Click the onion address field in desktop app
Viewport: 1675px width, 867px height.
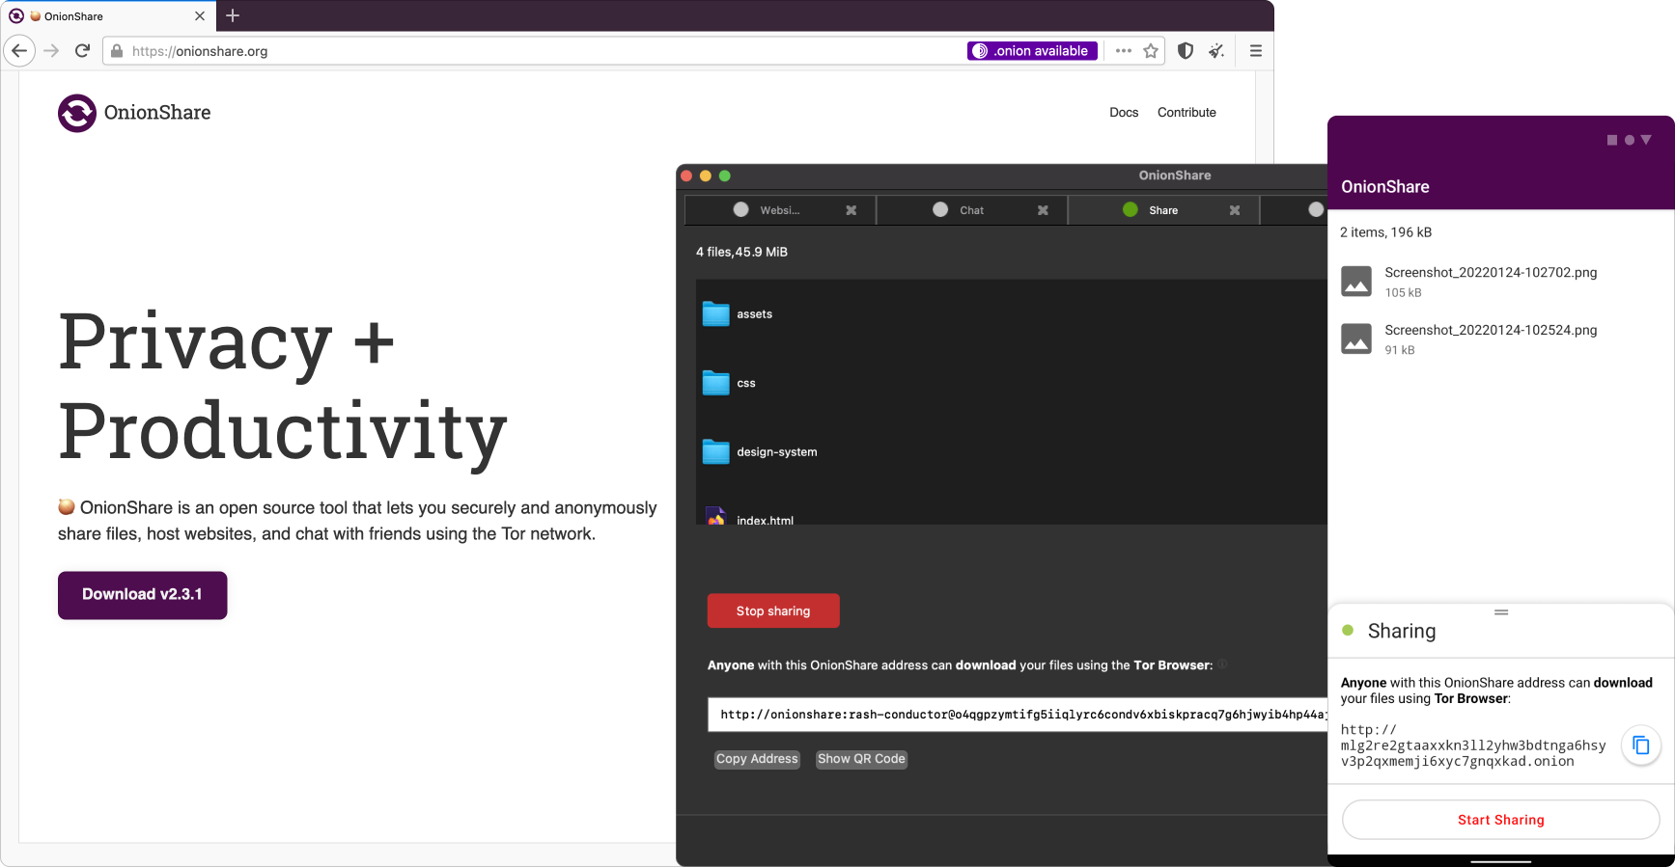click(x=1018, y=715)
